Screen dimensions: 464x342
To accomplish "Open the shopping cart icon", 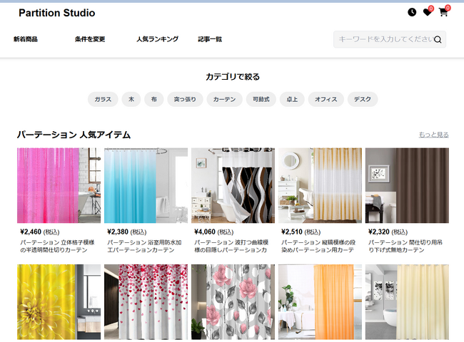I will [443, 12].
